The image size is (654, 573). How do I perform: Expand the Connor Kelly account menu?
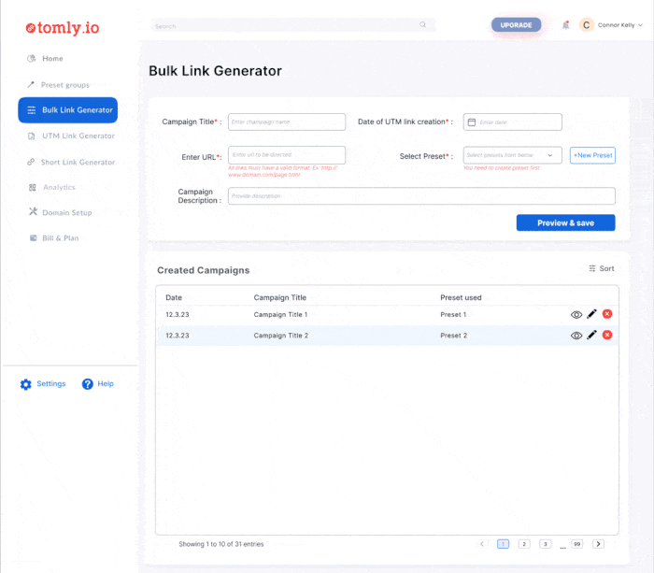(640, 25)
